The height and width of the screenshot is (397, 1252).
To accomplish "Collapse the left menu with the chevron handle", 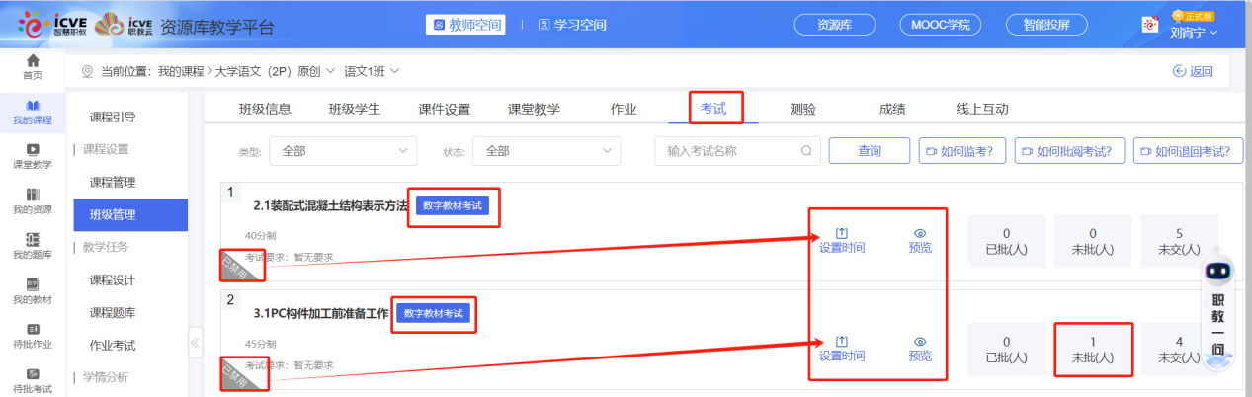I will click(196, 342).
